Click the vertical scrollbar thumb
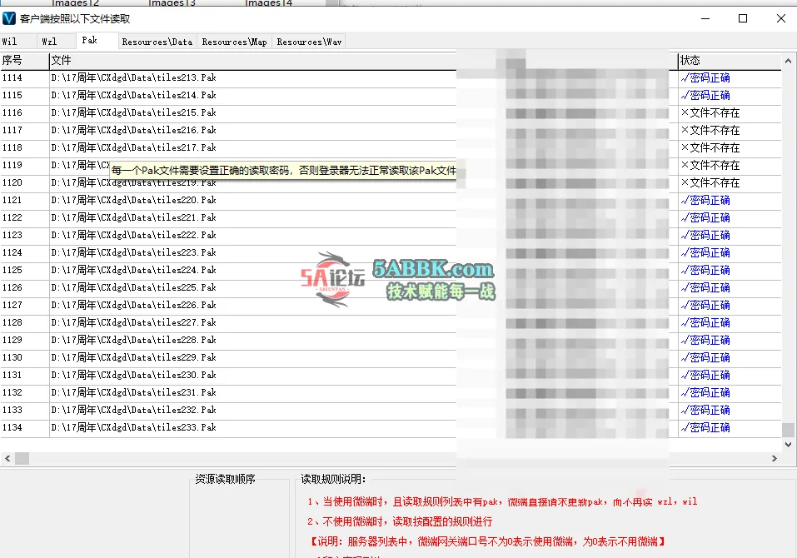The height and width of the screenshot is (558, 797). [788, 430]
